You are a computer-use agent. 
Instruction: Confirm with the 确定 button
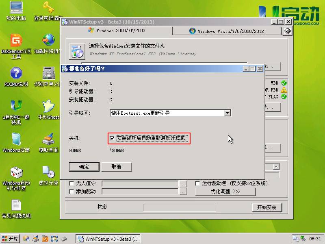click(x=84, y=167)
